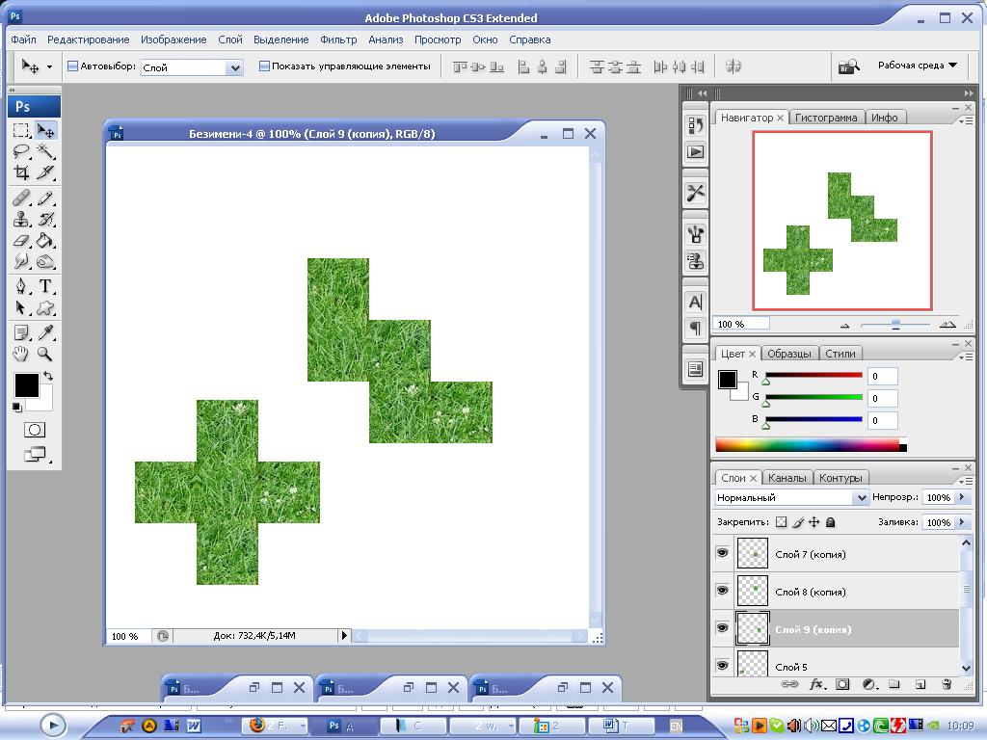Hide layer Слой 5
Viewport: 987px width, 740px height.
[723, 665]
